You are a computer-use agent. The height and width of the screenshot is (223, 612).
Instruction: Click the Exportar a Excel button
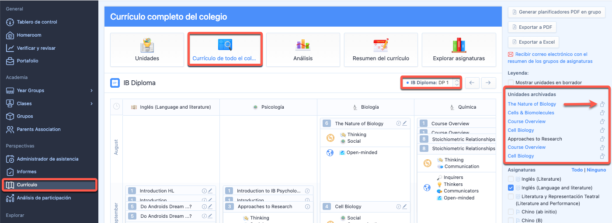coord(533,42)
